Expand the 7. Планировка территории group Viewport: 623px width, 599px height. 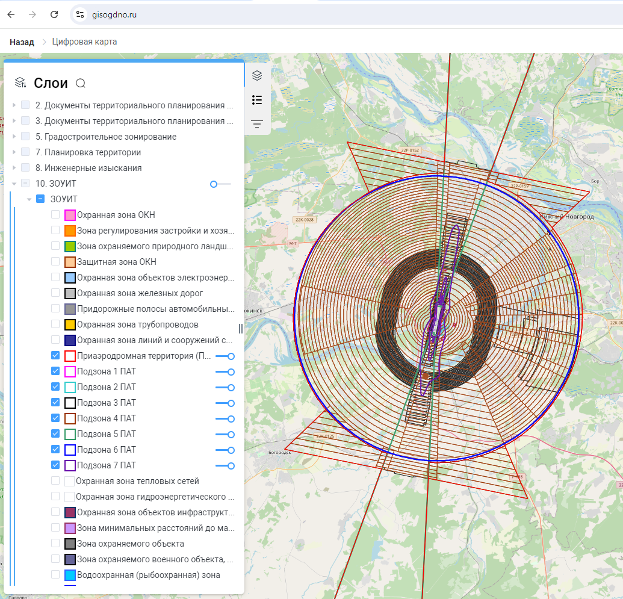click(x=14, y=152)
